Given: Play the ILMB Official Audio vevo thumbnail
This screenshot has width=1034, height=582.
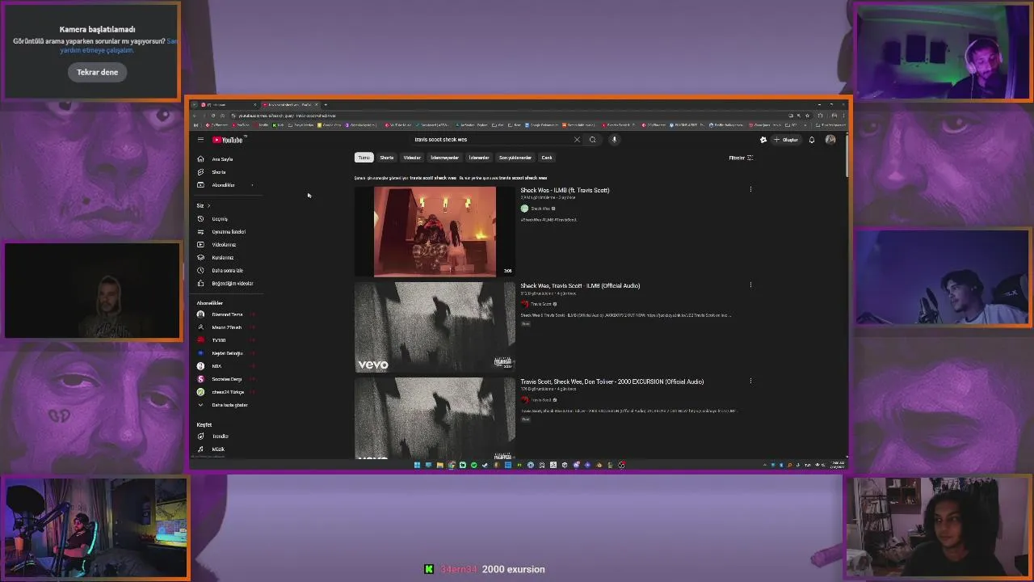Looking at the screenshot, I should [435, 327].
